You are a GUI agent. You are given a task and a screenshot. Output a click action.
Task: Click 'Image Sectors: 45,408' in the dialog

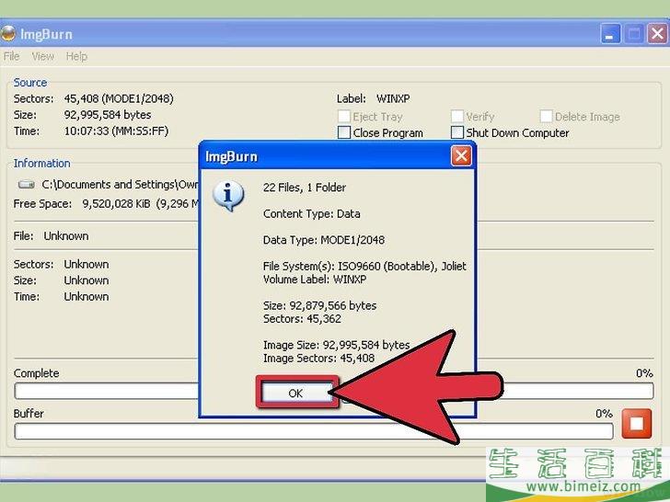(x=318, y=359)
